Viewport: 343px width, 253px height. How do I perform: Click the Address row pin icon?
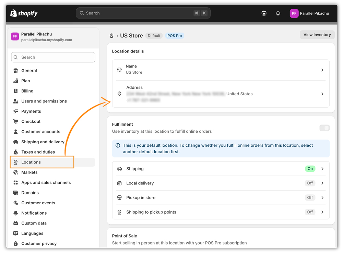pos(119,94)
